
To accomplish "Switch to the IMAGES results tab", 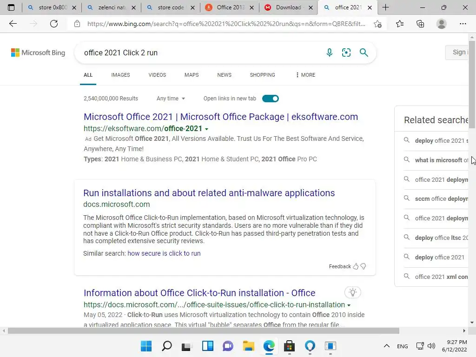I will click(x=120, y=75).
